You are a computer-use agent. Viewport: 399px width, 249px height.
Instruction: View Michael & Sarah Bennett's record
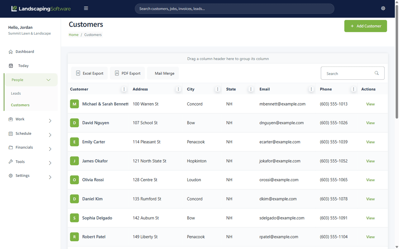(x=370, y=104)
